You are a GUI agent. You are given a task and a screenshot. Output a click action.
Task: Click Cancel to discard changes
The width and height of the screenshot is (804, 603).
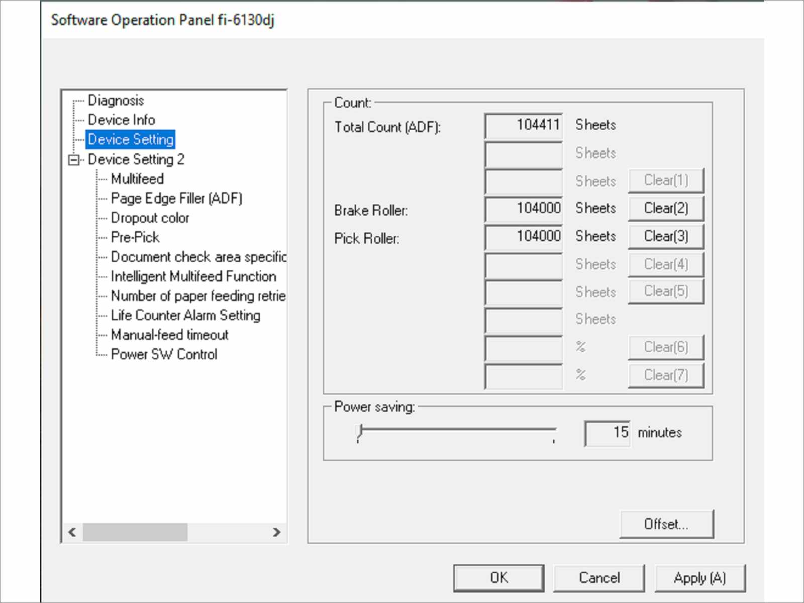[x=599, y=578]
